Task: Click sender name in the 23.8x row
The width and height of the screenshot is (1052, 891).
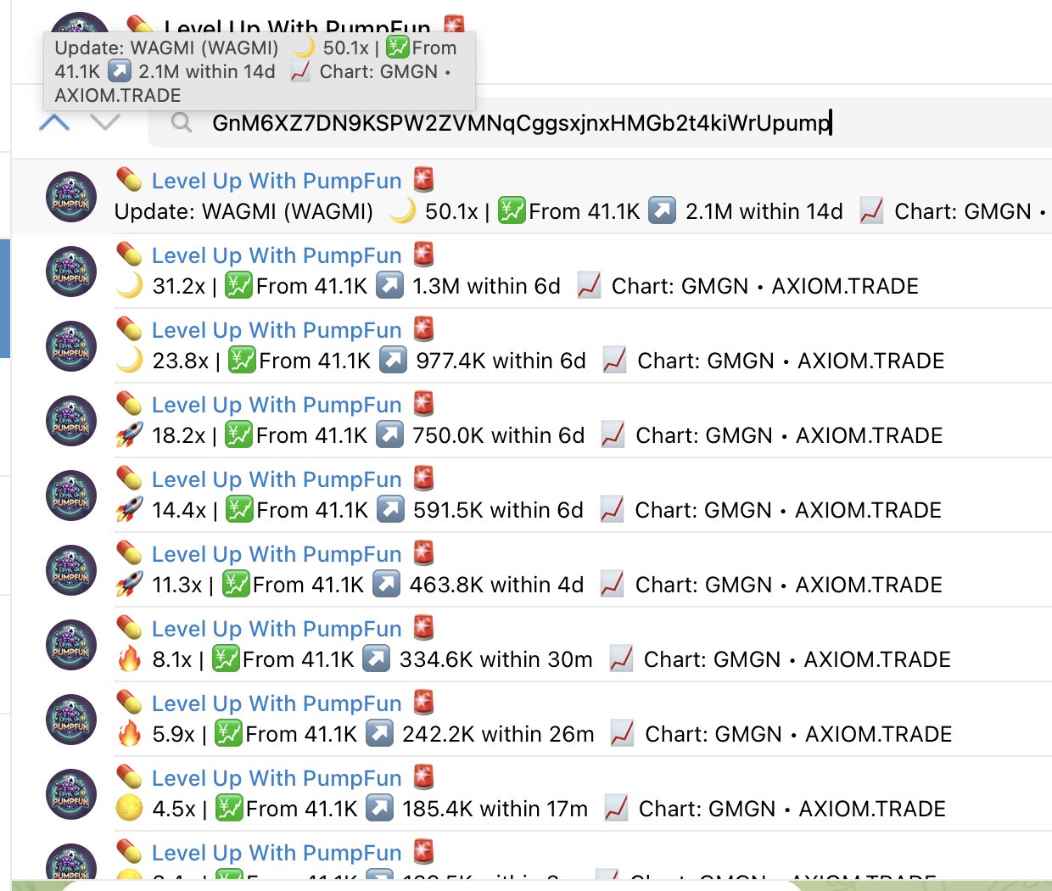Action: pyautogui.click(x=277, y=330)
